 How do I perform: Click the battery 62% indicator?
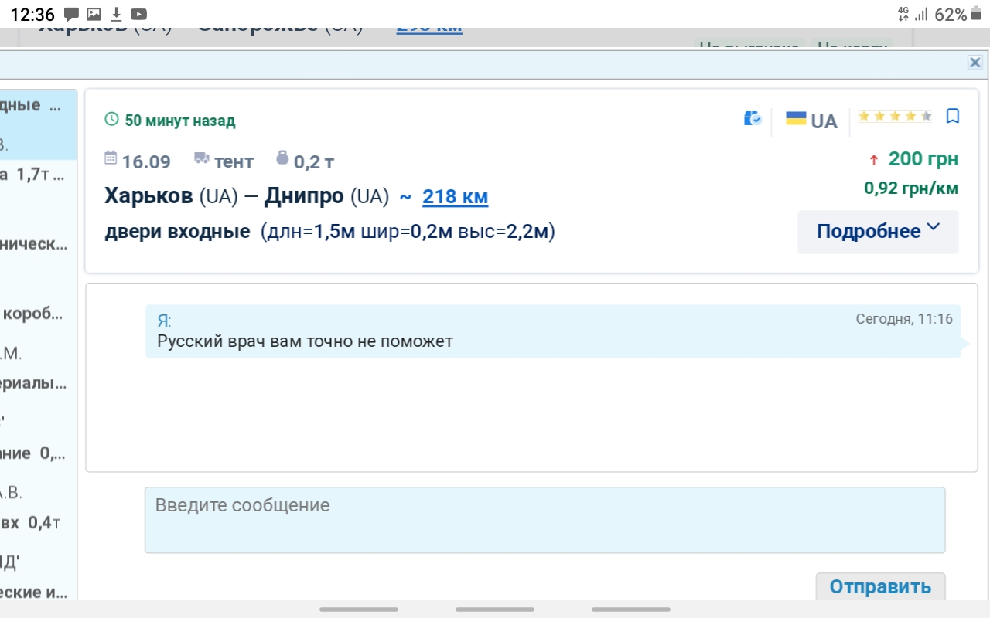pyautogui.click(x=958, y=14)
